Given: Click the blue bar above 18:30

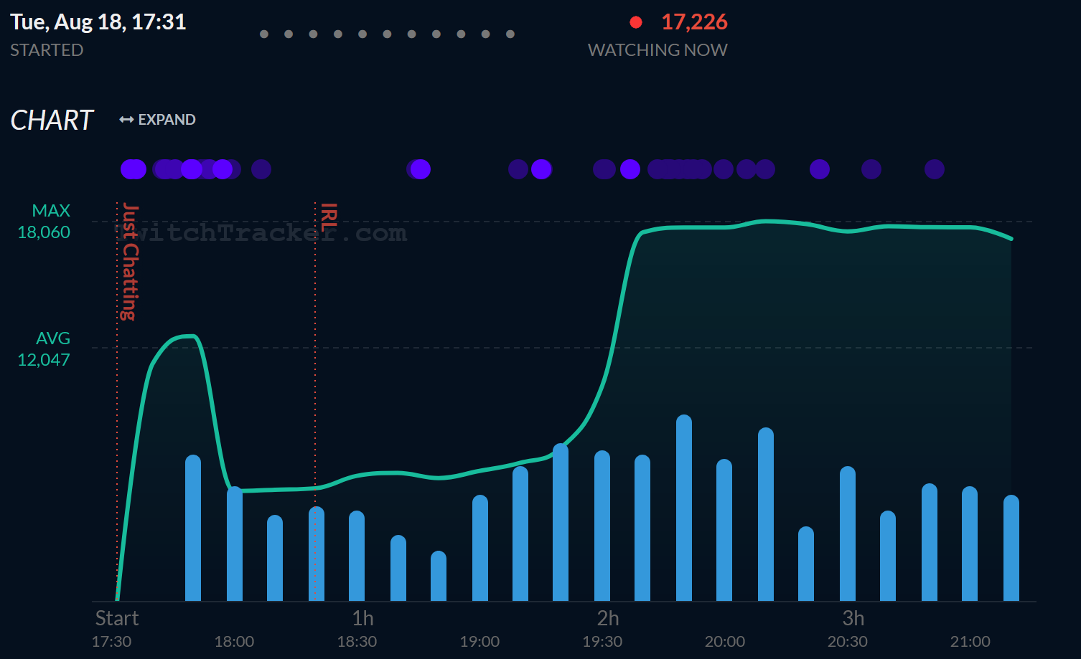Looking at the screenshot, I should [x=357, y=556].
